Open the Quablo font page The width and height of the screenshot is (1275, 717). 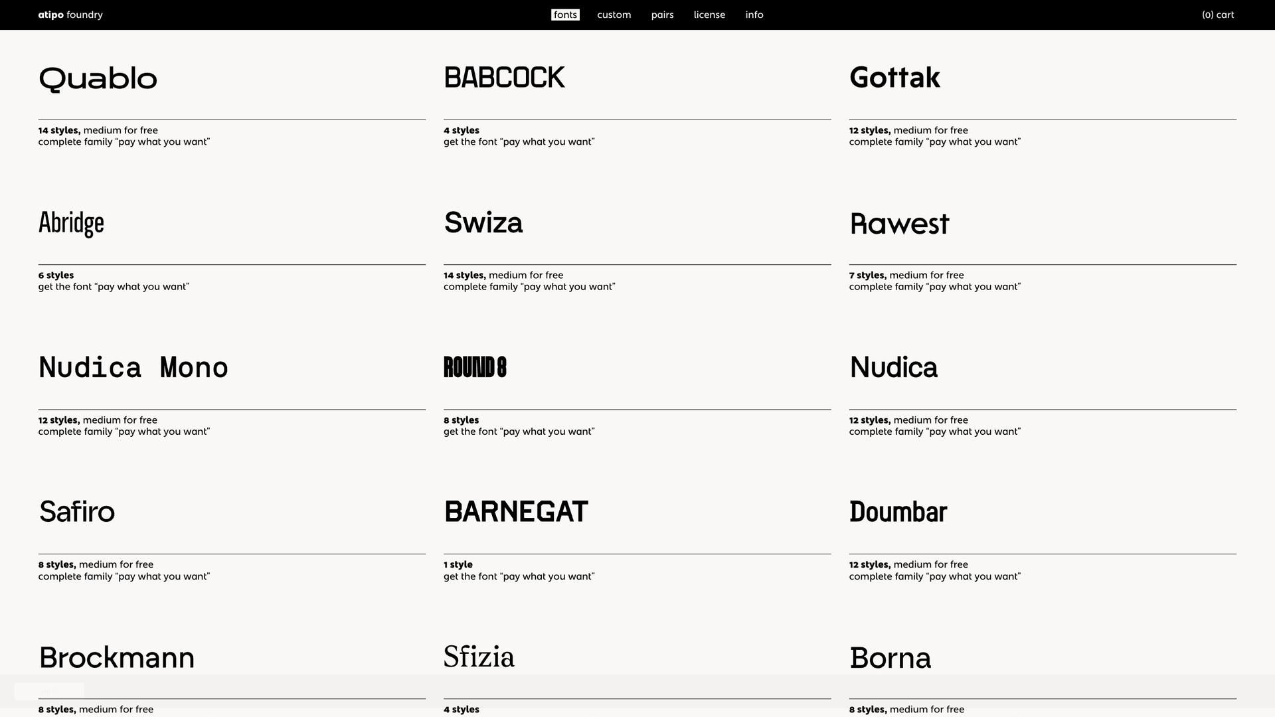[98, 78]
